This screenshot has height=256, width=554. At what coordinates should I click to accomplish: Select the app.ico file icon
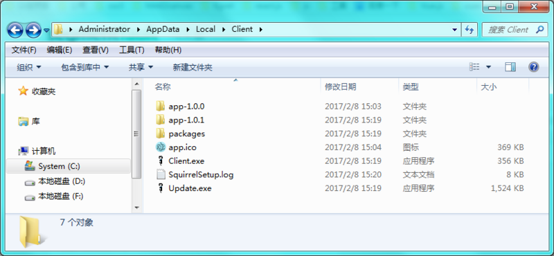click(x=161, y=147)
